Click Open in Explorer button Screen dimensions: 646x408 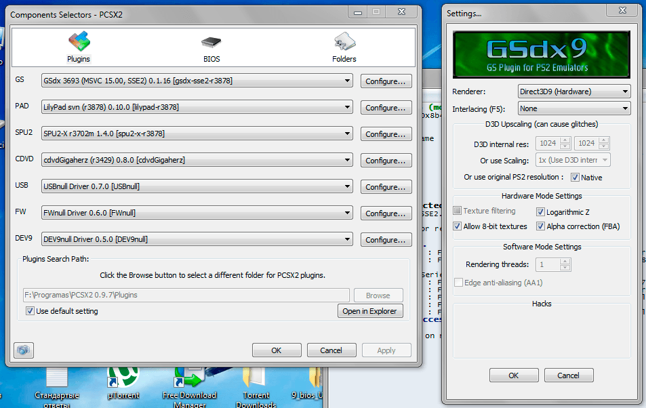(x=370, y=311)
